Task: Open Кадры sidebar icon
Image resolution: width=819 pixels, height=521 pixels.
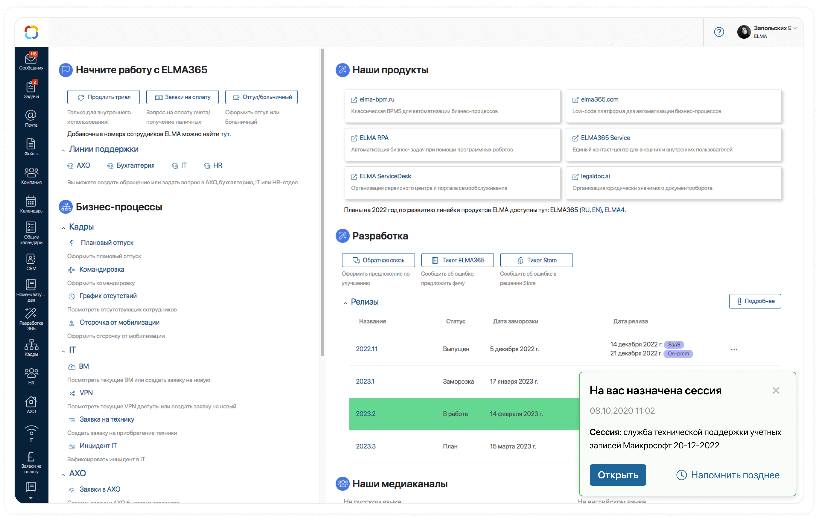Action: pyautogui.click(x=31, y=348)
